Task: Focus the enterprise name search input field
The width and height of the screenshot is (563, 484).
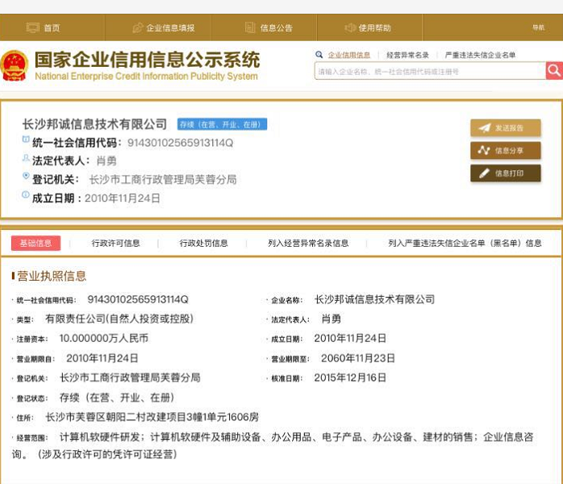Action: pos(429,71)
